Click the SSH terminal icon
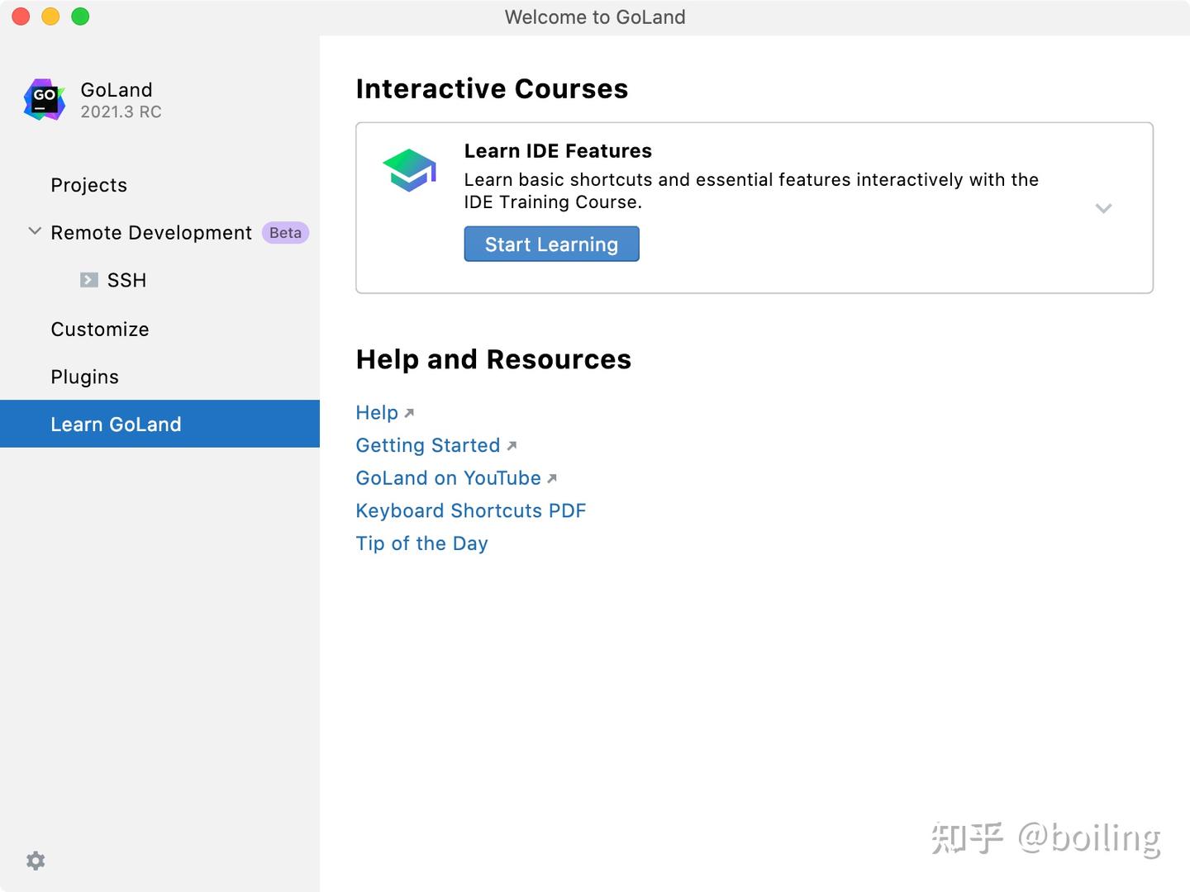Screen dimensions: 1190x892 pyautogui.click(x=89, y=280)
